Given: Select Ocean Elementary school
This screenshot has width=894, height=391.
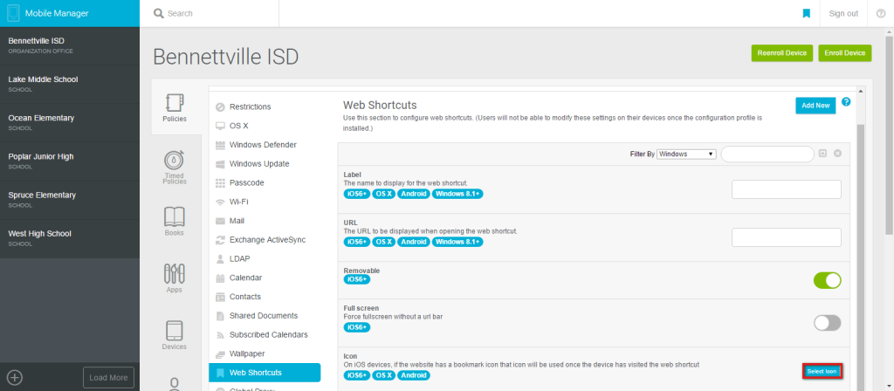Looking at the screenshot, I should (x=70, y=122).
